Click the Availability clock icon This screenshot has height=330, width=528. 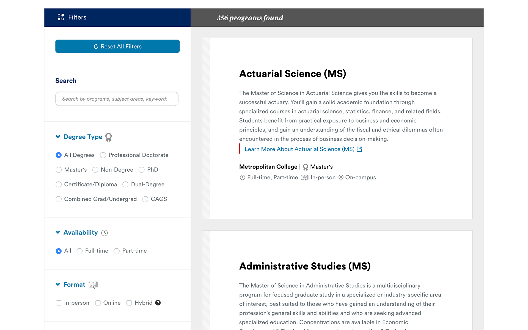tap(105, 233)
